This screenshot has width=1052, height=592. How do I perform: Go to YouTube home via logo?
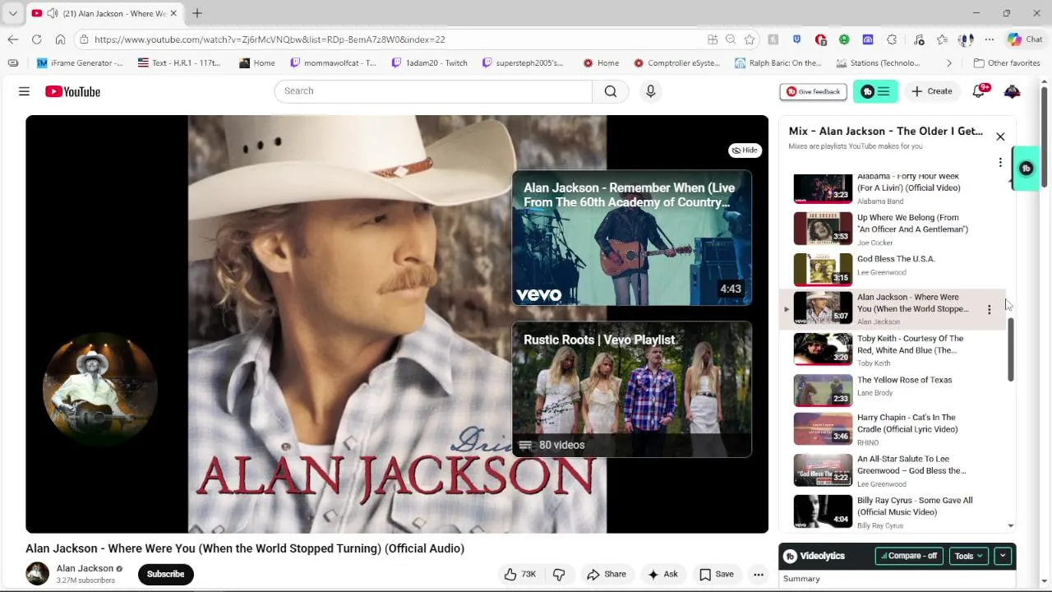point(72,91)
